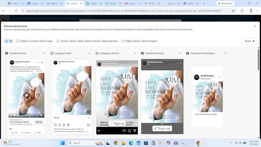Click the modal vertical scrollbar

[x=258, y=59]
